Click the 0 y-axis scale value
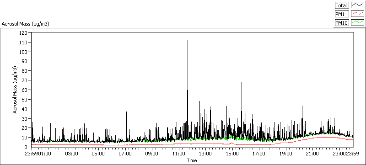 click(26, 147)
